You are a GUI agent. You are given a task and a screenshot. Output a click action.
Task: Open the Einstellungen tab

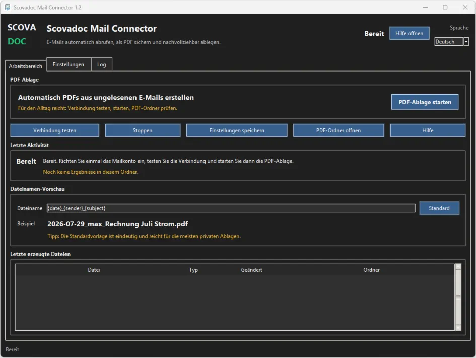pyautogui.click(x=69, y=64)
